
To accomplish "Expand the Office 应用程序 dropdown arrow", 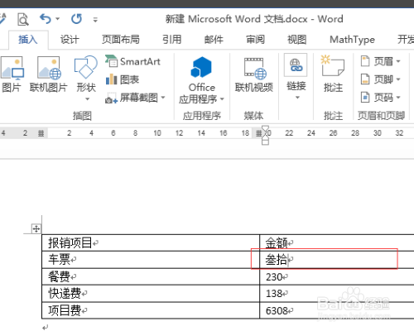I will tap(222, 98).
